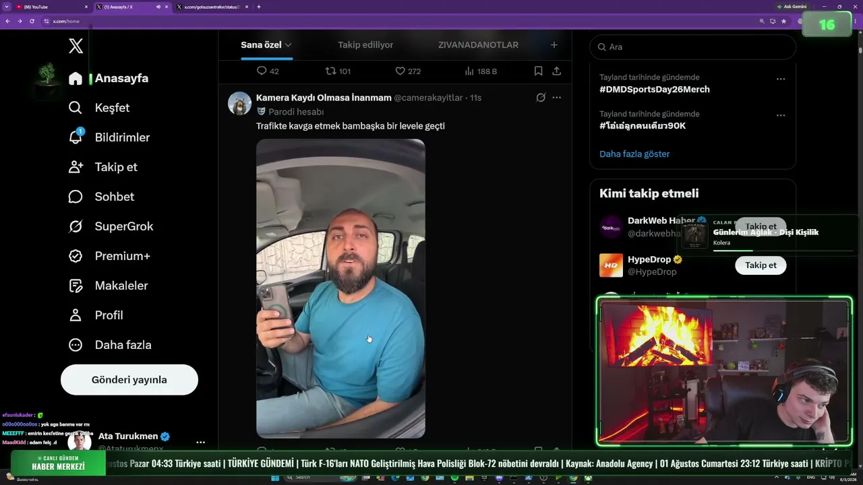The width and height of the screenshot is (863, 485).
Task: Open Keşfet explore page
Action: (x=98, y=108)
